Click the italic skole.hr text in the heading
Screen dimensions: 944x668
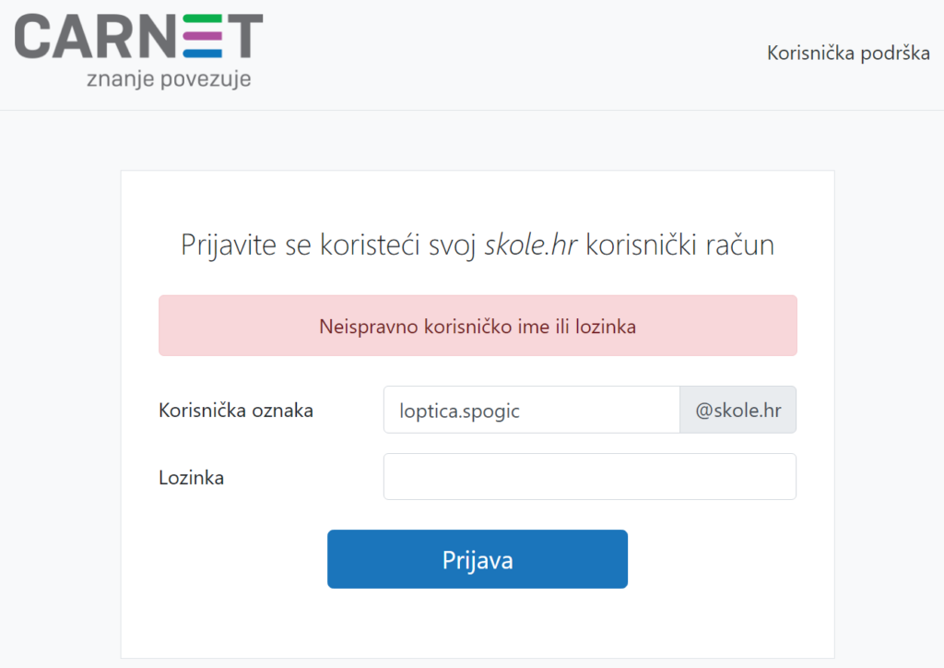[531, 245]
